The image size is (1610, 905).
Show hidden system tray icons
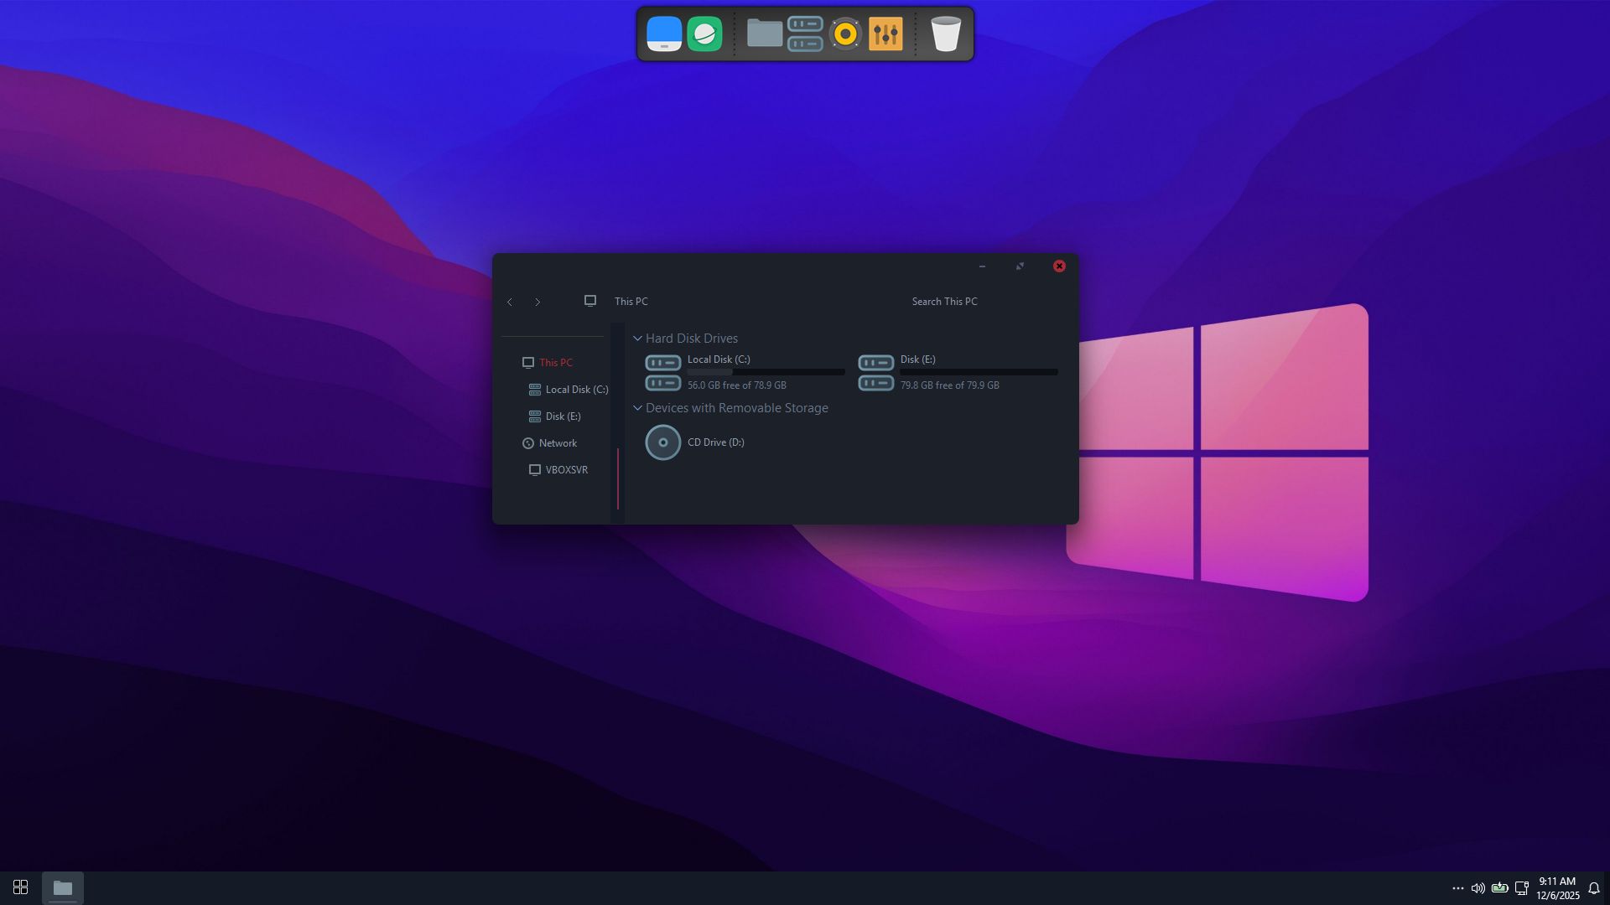1458,888
